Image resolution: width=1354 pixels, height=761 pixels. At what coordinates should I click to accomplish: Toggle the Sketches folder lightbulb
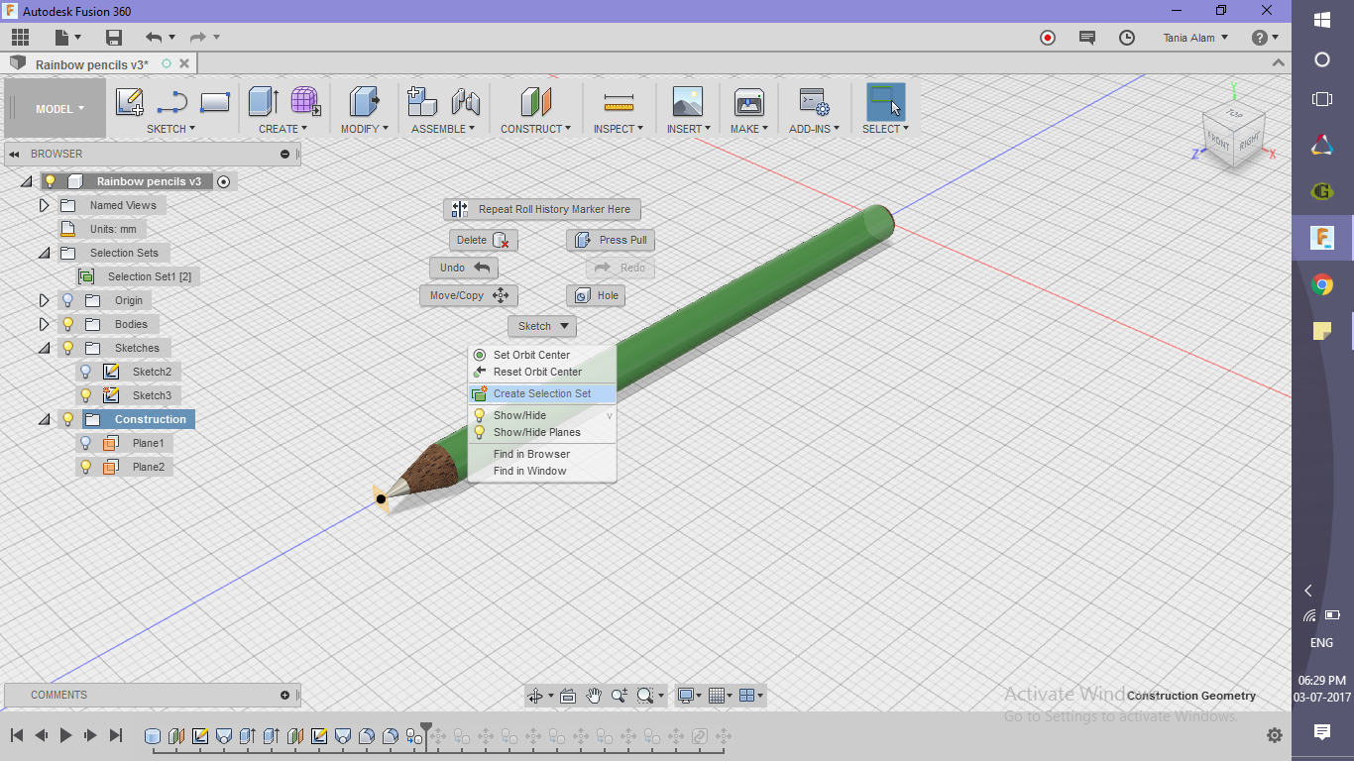click(68, 348)
